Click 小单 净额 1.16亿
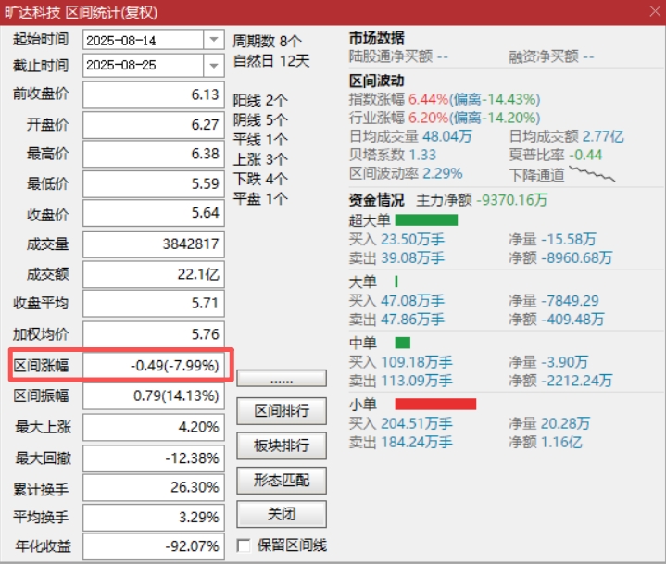 [546, 442]
